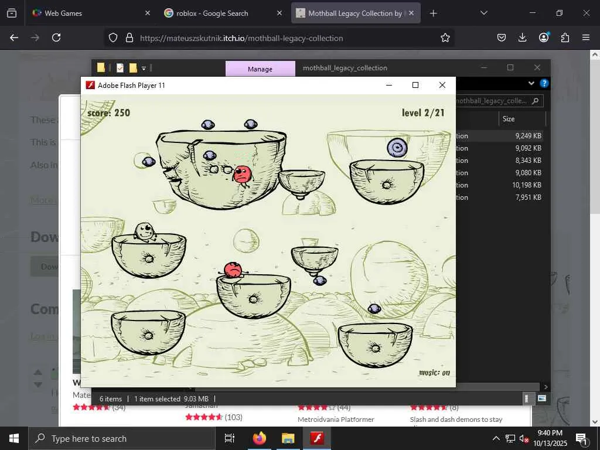Click the page scrollbar down arrow
The height and width of the screenshot is (450, 600).
tap(595, 422)
